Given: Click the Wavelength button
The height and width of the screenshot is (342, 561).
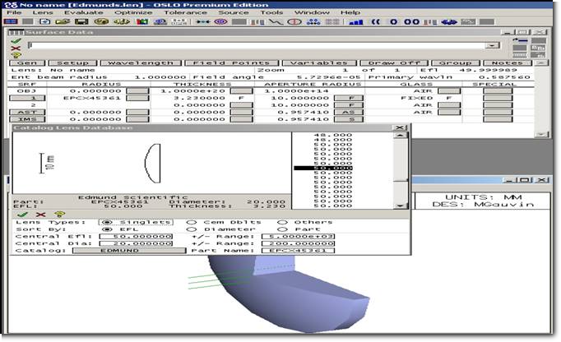Looking at the screenshot, I should point(141,62).
